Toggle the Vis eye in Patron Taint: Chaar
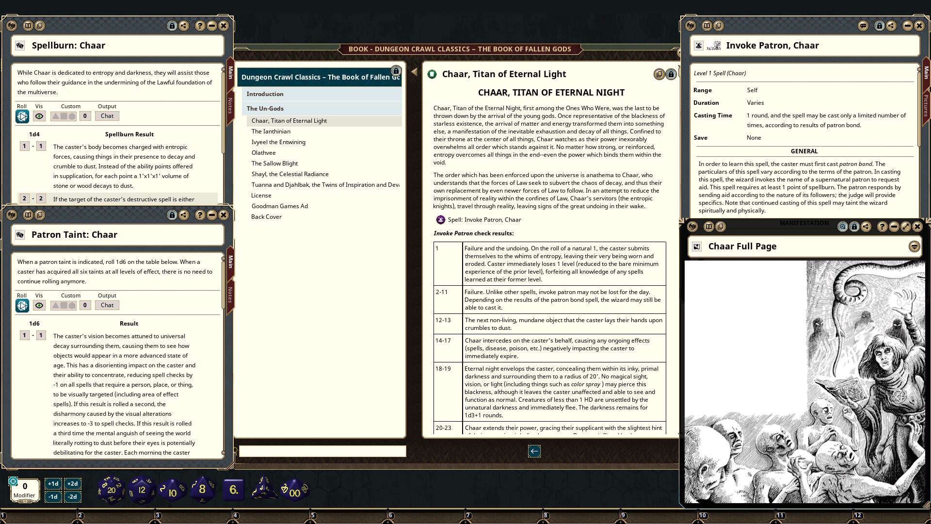The image size is (931, 524). pyautogui.click(x=39, y=305)
